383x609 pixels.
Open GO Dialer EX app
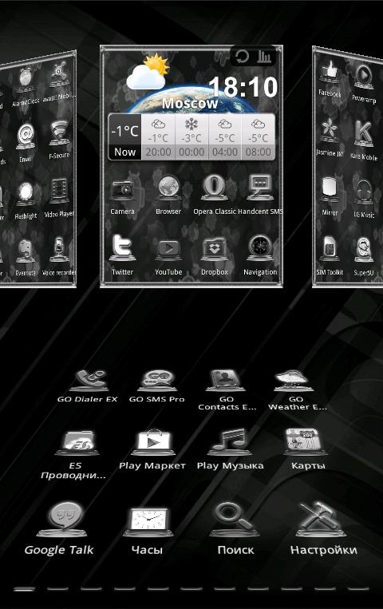point(88,380)
